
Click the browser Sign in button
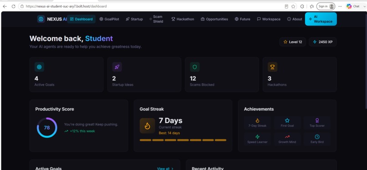(326, 6)
